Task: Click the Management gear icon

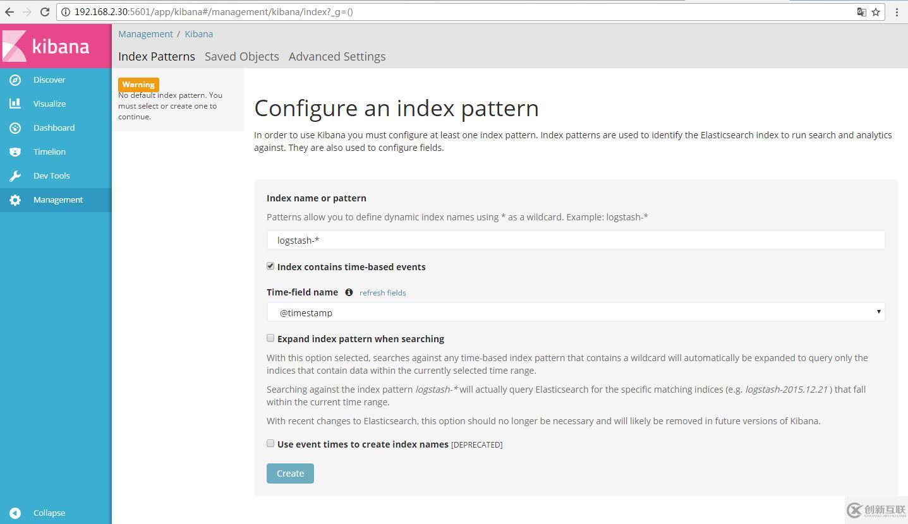Action: (x=15, y=199)
